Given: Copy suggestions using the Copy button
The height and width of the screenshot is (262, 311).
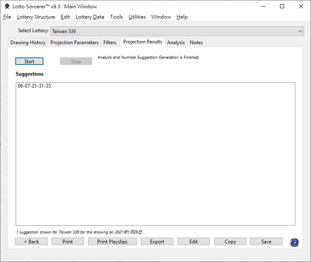Looking at the screenshot, I should (x=230, y=242).
